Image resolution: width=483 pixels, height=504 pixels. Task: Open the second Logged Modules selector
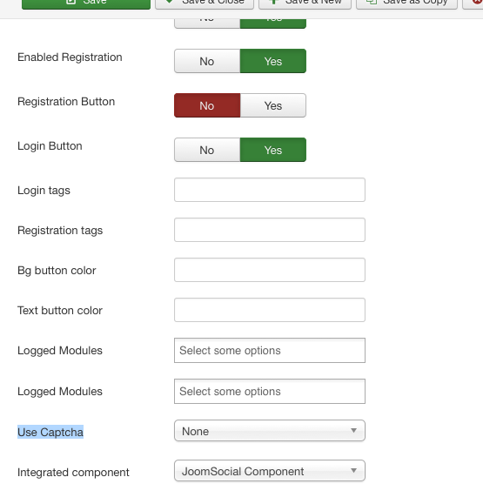point(270,391)
